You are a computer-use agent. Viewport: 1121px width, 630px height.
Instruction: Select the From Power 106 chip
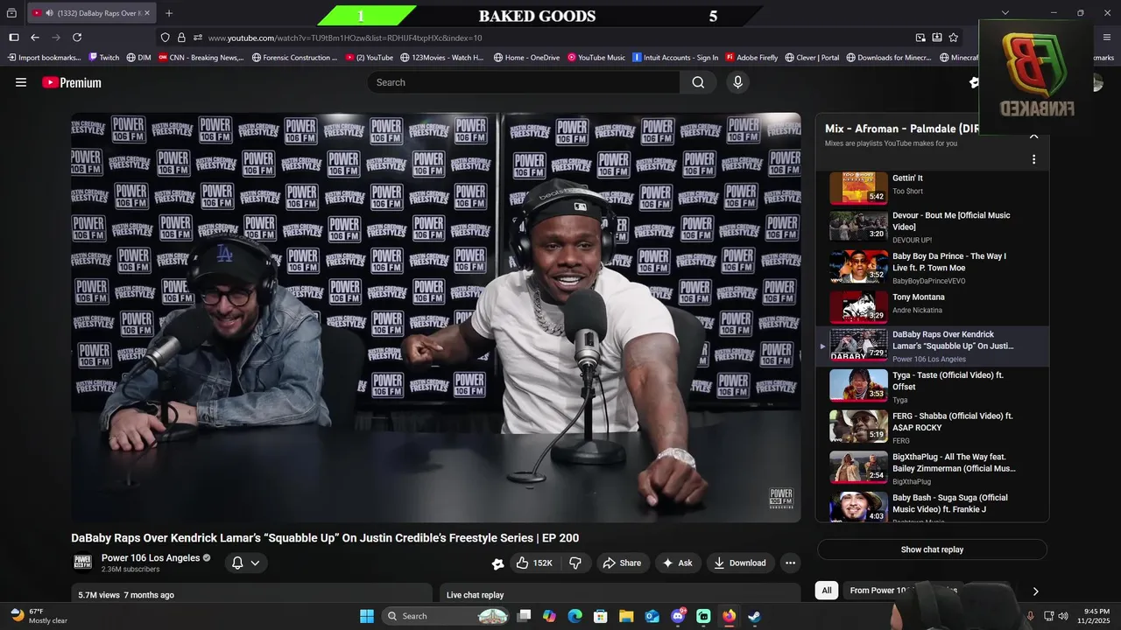(903, 591)
